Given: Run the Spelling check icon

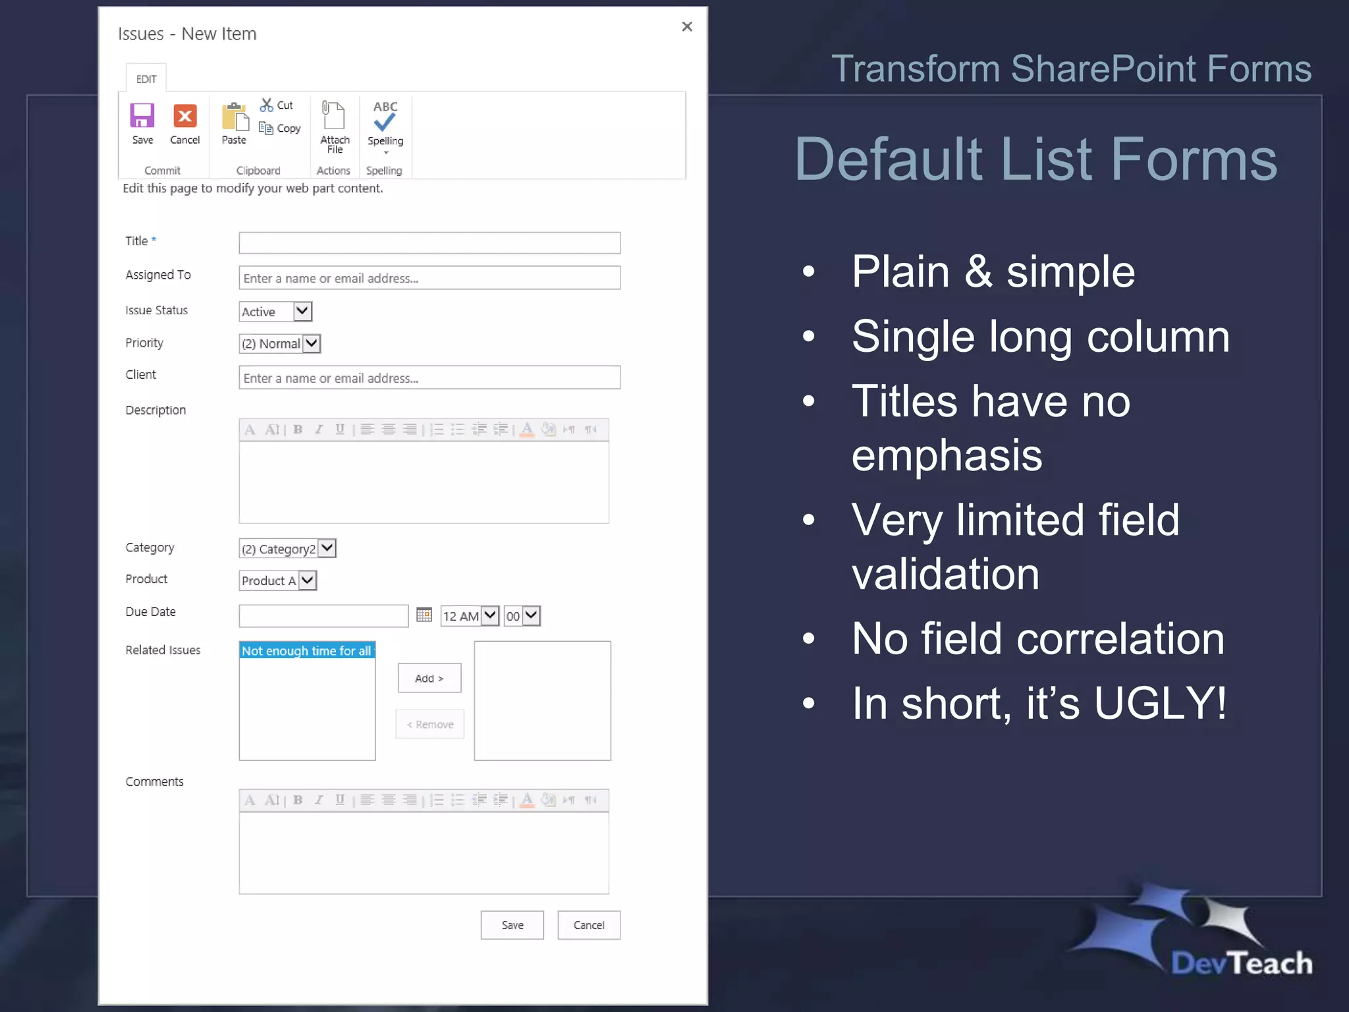Looking at the screenshot, I should [x=385, y=115].
